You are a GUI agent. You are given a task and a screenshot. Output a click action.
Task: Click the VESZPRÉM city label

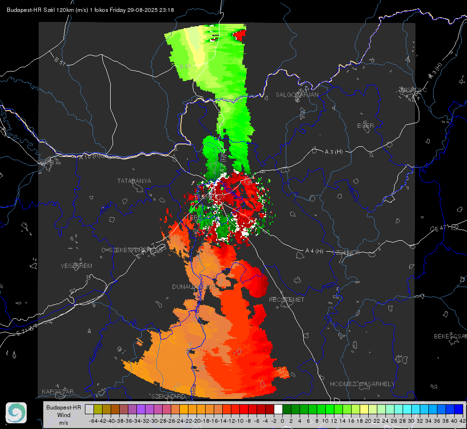coord(76,266)
